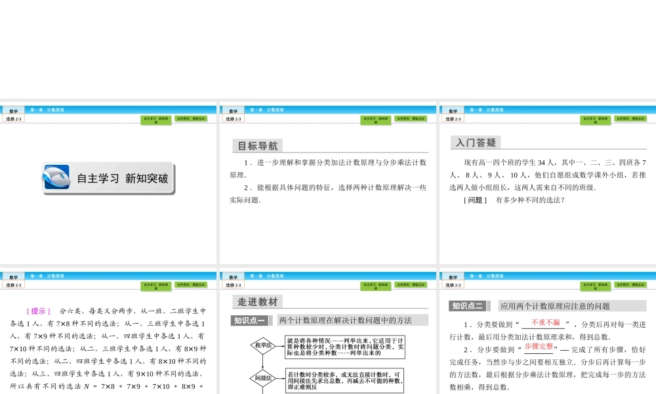
Task: Toggle the 枚举法 flowchart node
Action: coord(263,345)
